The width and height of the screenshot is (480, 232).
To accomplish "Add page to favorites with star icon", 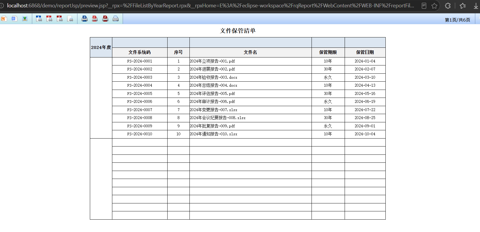I will (434, 6).
